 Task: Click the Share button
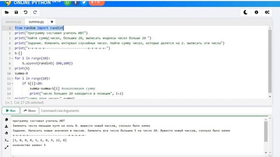coord(30,110)
